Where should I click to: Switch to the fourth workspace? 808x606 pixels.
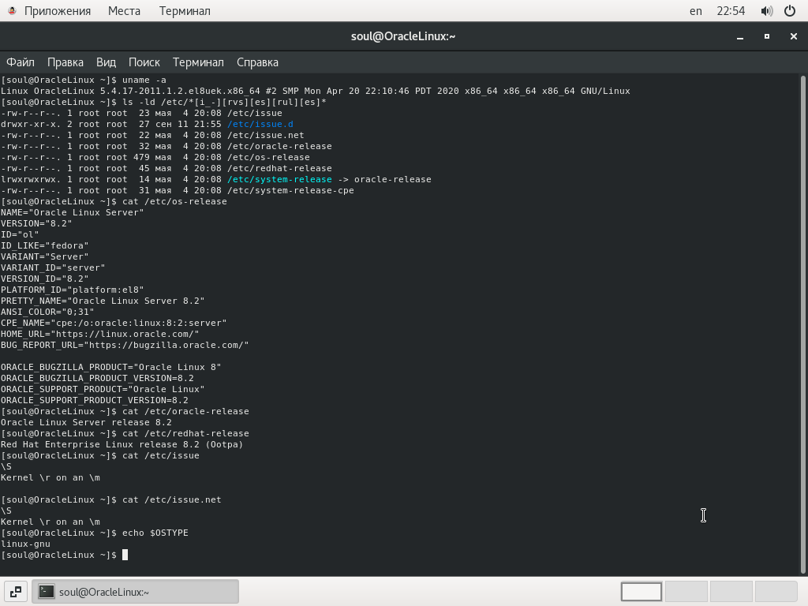click(x=776, y=592)
